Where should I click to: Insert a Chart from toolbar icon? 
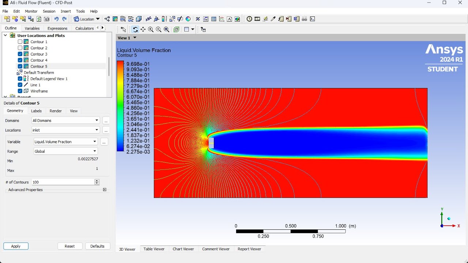222,19
